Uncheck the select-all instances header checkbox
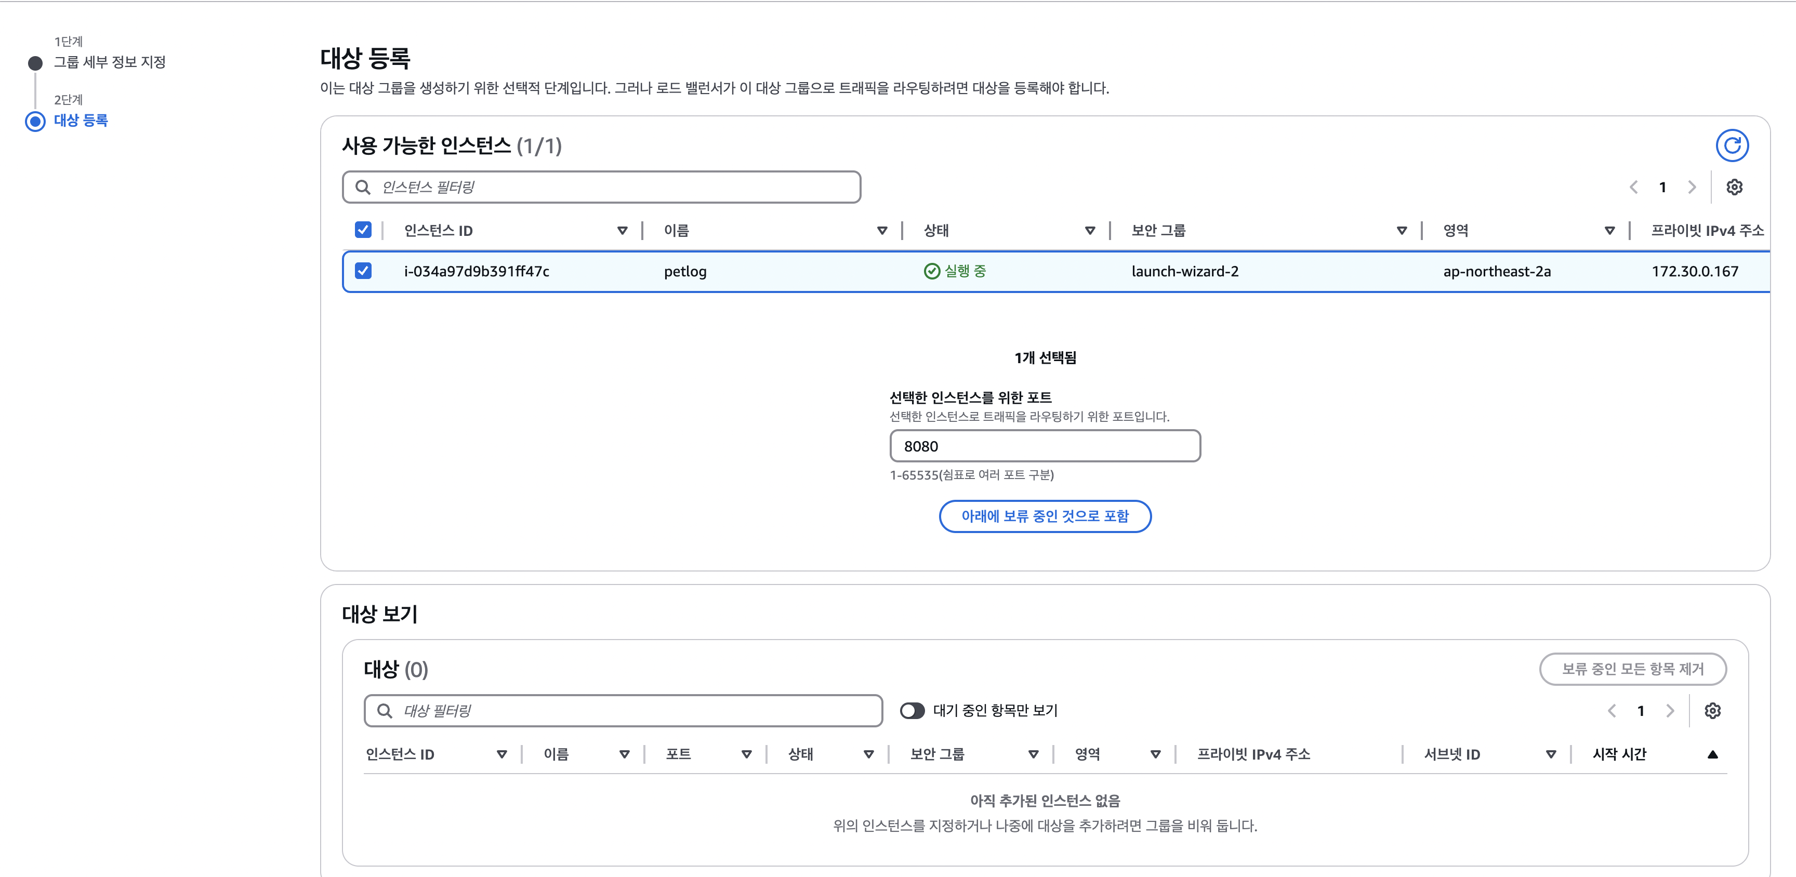The image size is (1796, 877). (x=363, y=230)
